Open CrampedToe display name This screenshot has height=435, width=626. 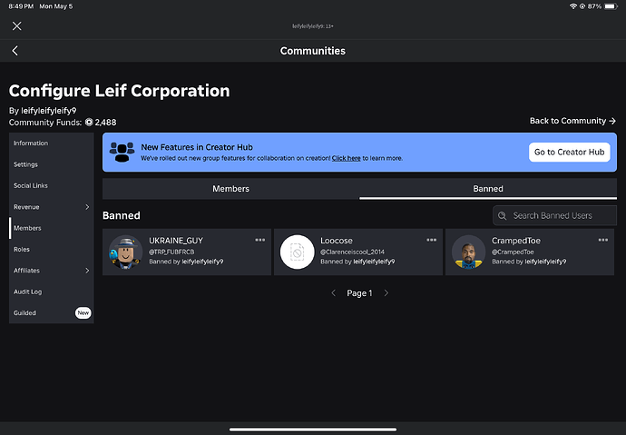click(x=516, y=241)
